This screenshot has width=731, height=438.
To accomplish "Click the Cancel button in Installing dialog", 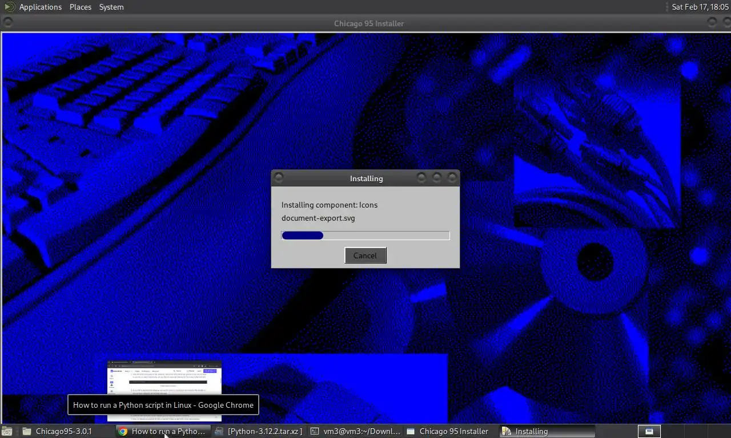I will click(x=365, y=255).
